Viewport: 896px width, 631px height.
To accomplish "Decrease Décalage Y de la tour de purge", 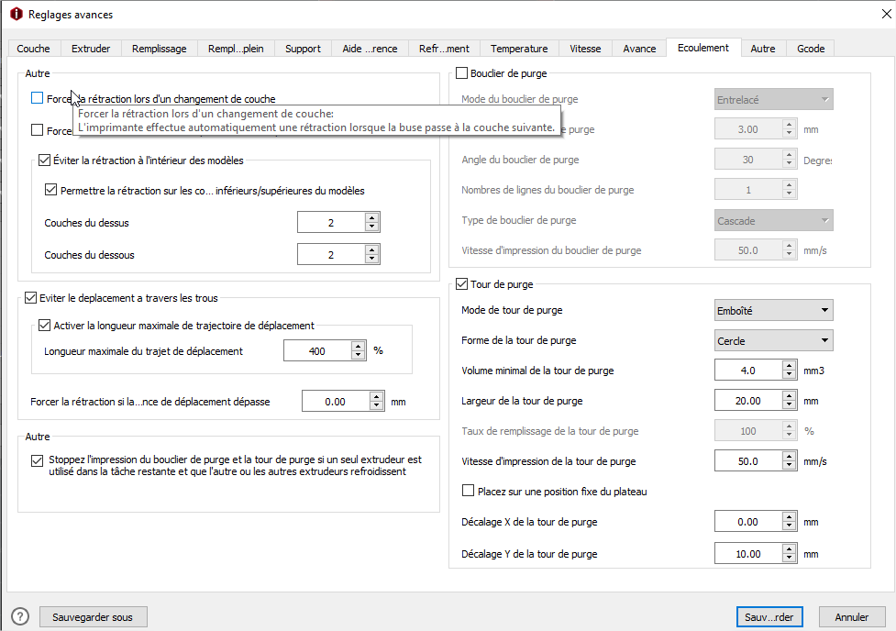I will click(x=789, y=558).
